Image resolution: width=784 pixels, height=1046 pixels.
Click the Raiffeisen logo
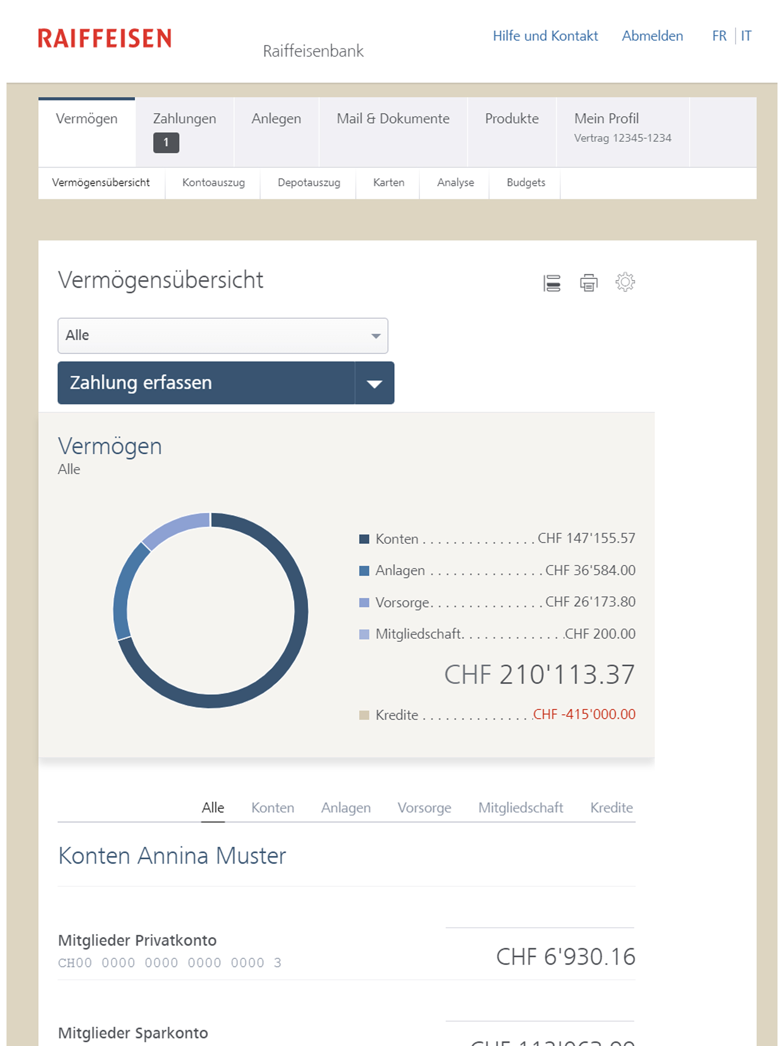click(x=105, y=38)
